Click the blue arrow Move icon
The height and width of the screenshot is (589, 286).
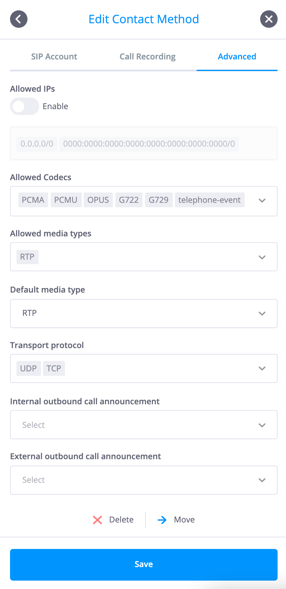[x=162, y=520]
